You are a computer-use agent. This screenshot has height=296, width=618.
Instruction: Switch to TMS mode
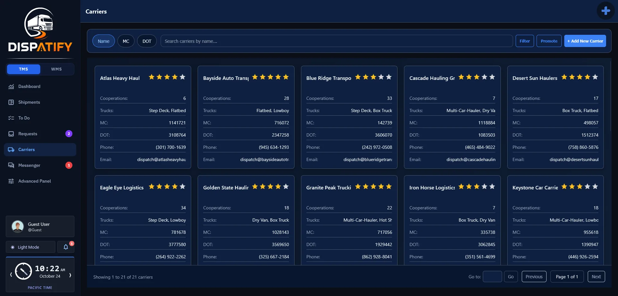(x=23, y=69)
